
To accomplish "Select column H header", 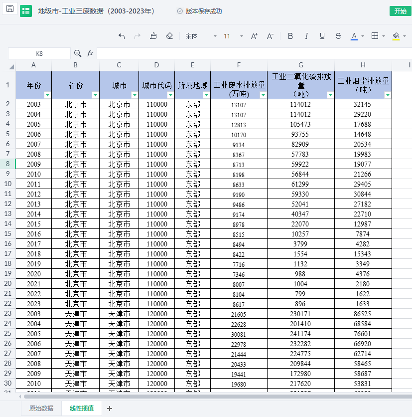I will tap(363, 65).
